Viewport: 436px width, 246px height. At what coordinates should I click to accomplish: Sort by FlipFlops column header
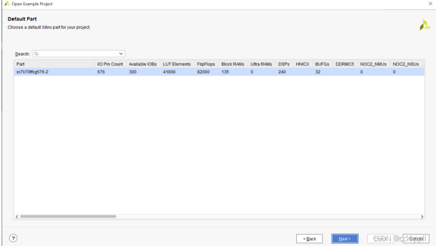206,64
